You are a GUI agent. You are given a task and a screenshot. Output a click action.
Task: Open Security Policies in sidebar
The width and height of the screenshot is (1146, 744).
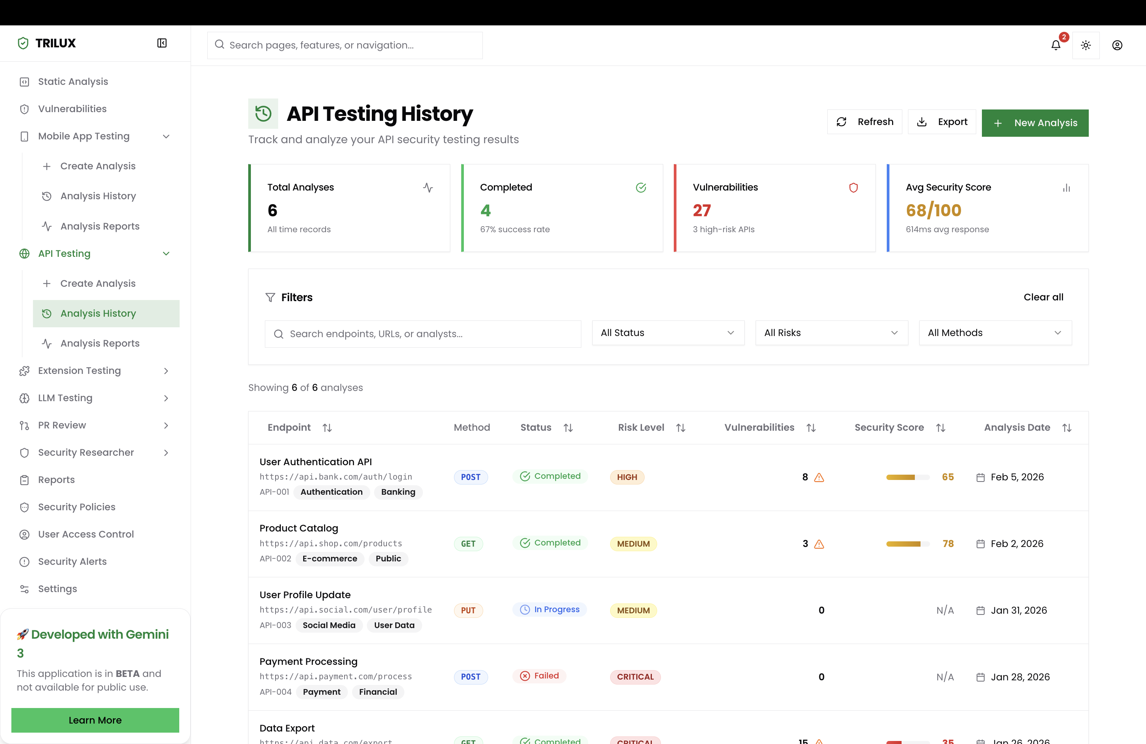tap(77, 507)
